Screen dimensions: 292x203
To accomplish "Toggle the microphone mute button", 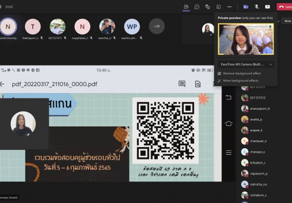I will tap(257, 7).
